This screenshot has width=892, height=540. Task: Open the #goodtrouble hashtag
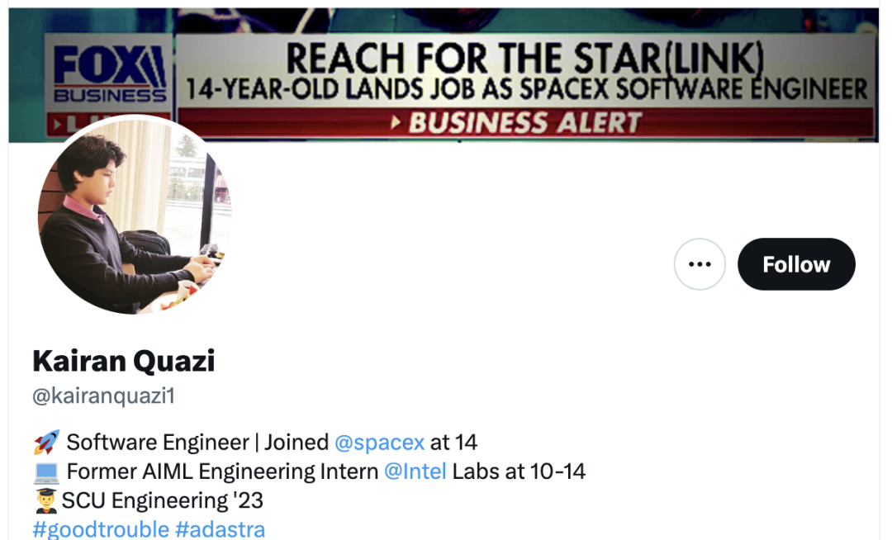tap(101, 529)
